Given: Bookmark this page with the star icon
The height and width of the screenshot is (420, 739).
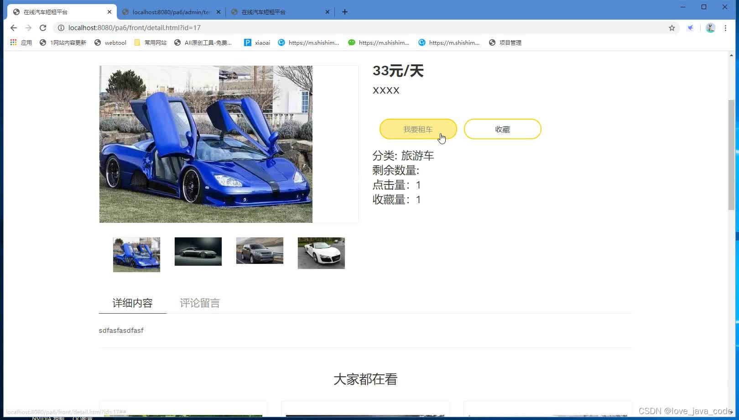Looking at the screenshot, I should point(672,28).
